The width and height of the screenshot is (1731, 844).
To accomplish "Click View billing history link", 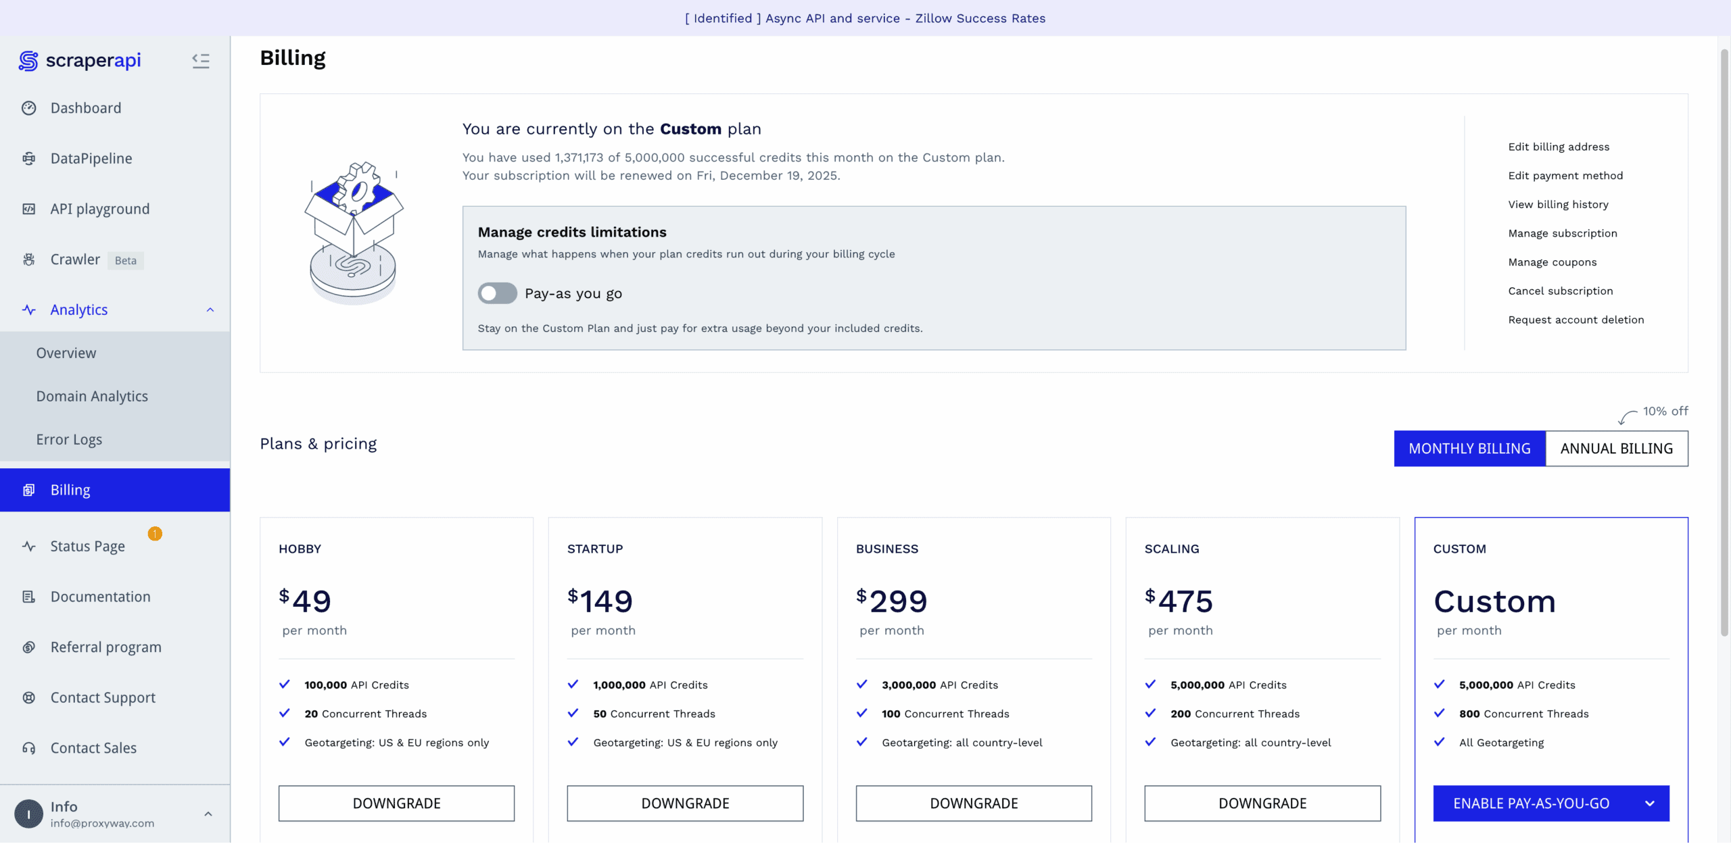I will pos(1558,205).
